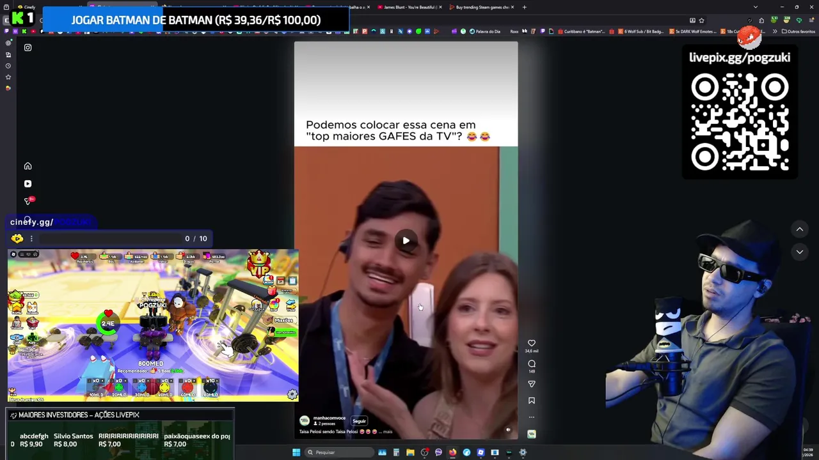This screenshot has height=460, width=819.
Task: Click the 2.4E circular progress ring
Action: (107, 323)
